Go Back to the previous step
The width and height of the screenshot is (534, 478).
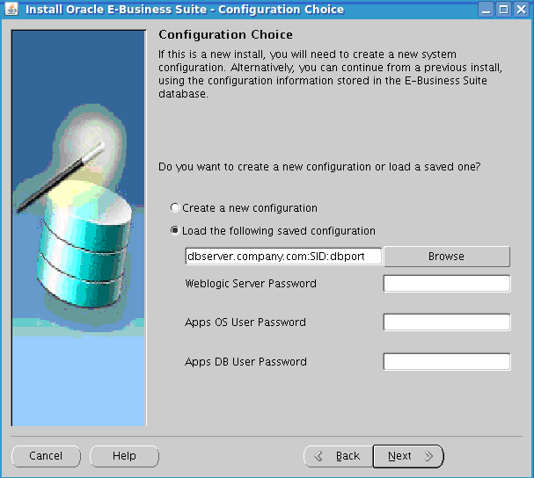tap(338, 456)
